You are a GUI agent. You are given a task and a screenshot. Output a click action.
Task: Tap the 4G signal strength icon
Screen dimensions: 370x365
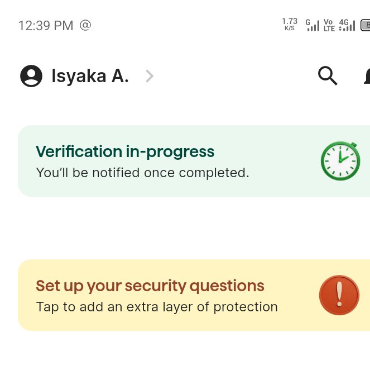coord(347,25)
